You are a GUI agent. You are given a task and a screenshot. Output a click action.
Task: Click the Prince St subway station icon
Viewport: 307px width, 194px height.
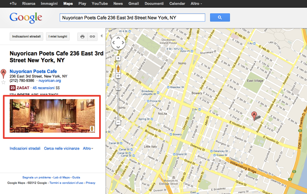point(148,101)
